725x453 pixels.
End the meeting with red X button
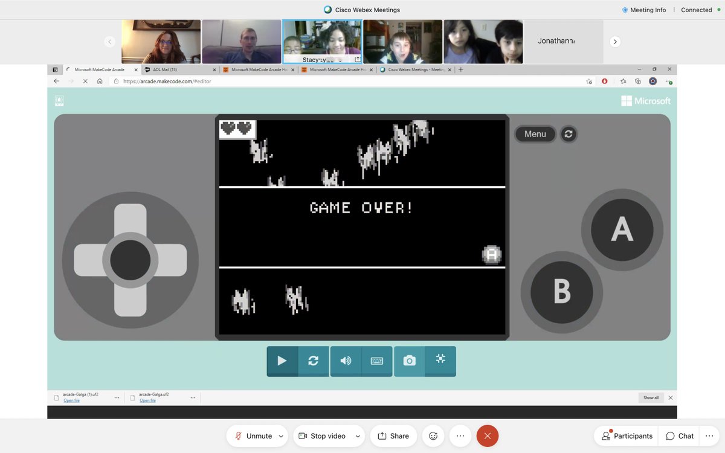point(488,436)
